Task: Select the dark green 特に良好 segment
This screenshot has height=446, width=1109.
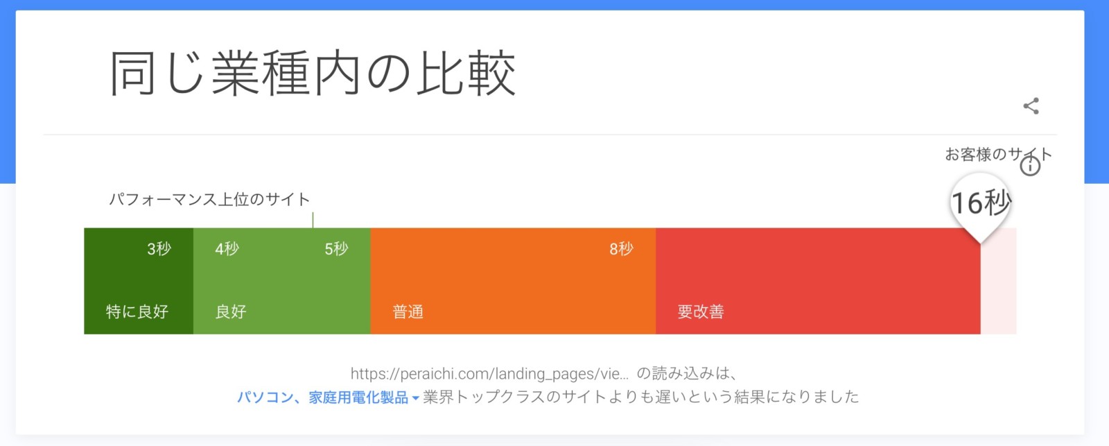Action: click(x=139, y=281)
